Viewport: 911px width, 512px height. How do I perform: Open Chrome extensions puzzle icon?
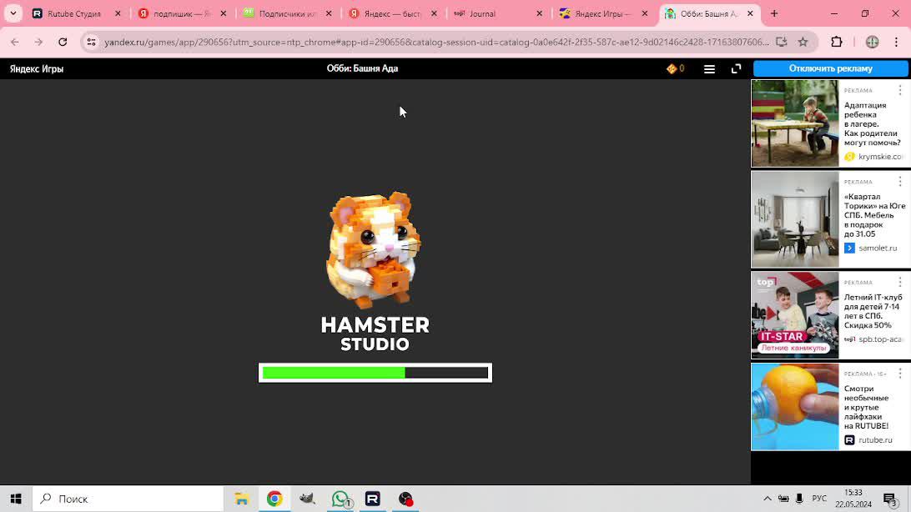point(837,42)
